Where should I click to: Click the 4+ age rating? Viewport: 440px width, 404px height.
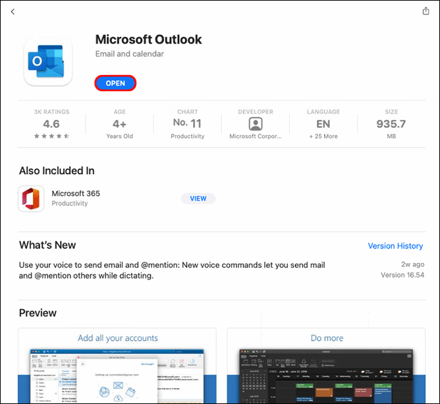click(x=119, y=124)
